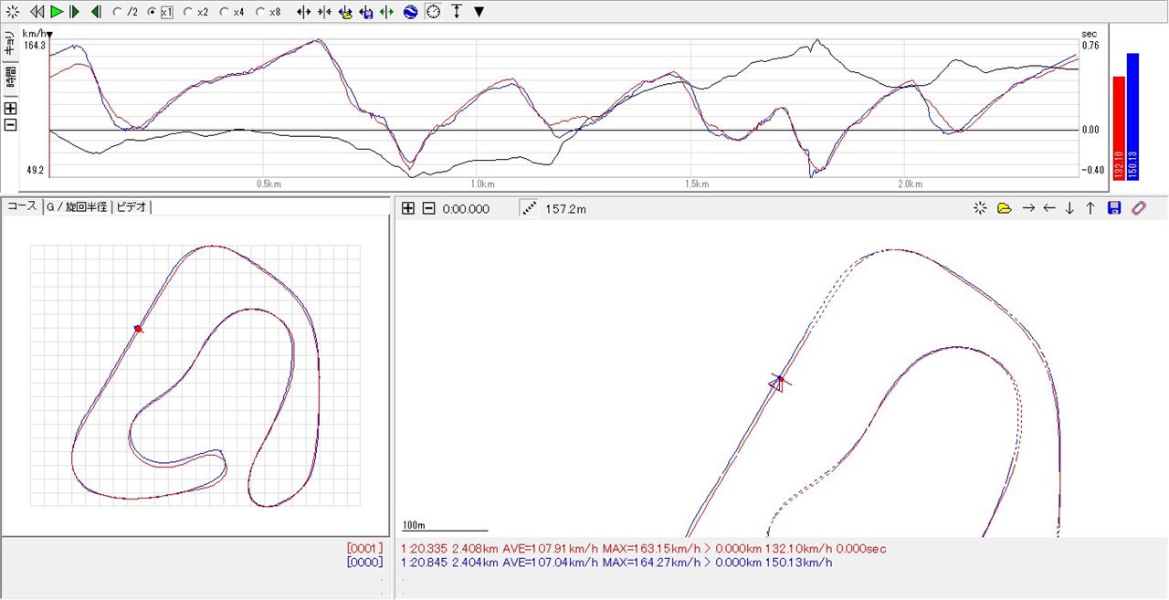
Task: Click the 100m scale bar label
Action: point(414,525)
